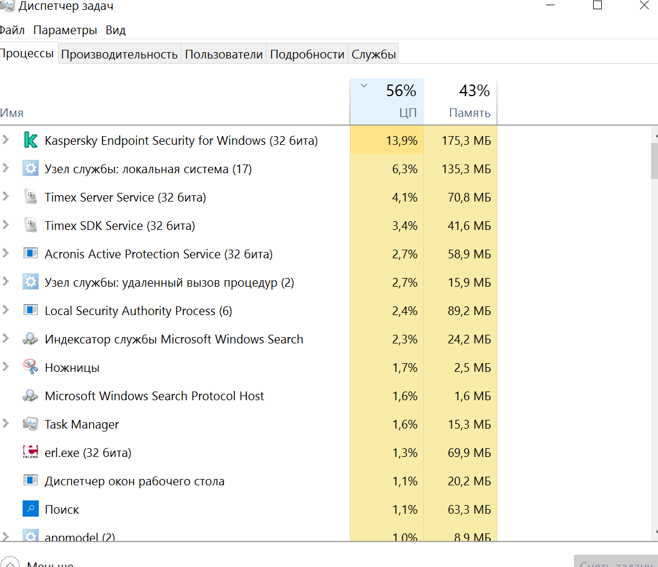Click the Диспетчер окон рабочего стола icon
This screenshot has width=658, height=567.
[31, 480]
